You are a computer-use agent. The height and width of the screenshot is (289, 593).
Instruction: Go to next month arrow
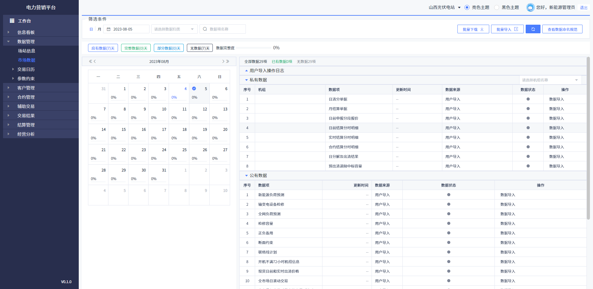pyautogui.click(x=223, y=61)
